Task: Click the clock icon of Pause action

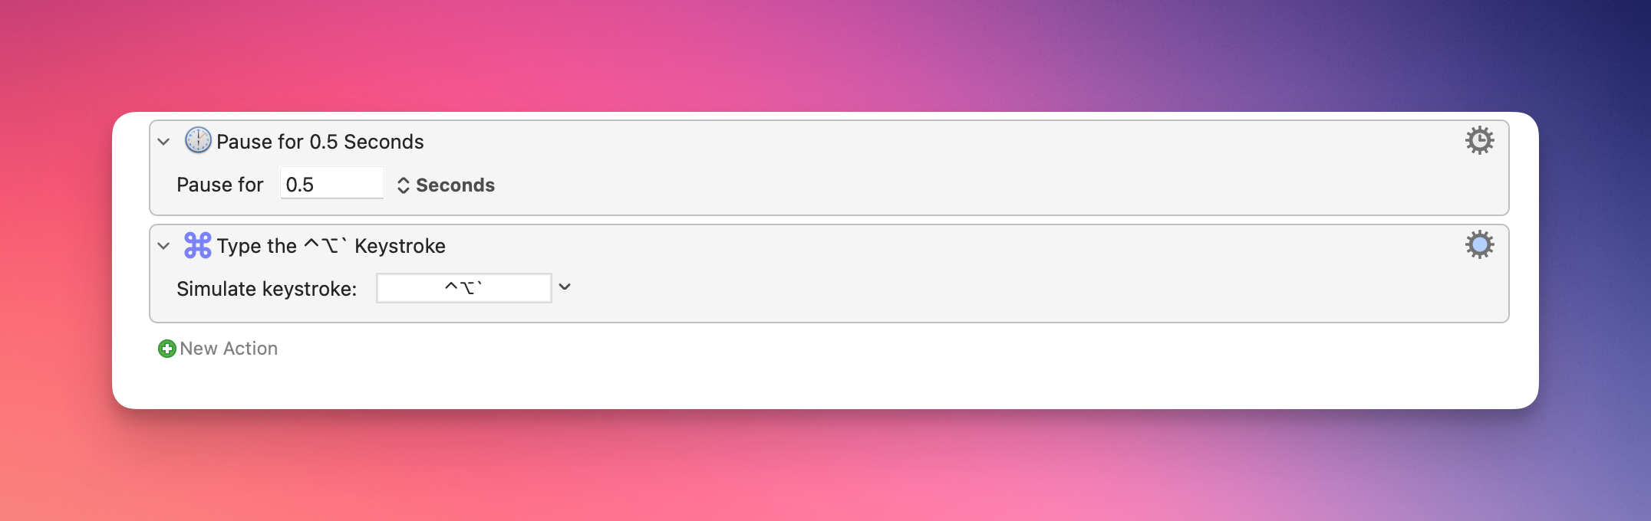Action: [198, 140]
